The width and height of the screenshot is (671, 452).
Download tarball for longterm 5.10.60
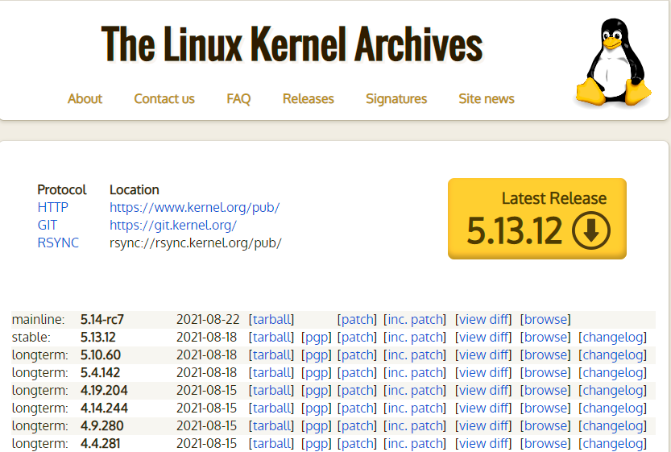click(271, 355)
